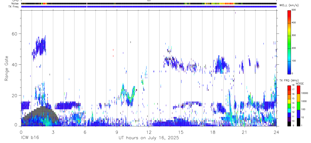Click the "Noise" row label above the plot

click(x=15, y=4)
